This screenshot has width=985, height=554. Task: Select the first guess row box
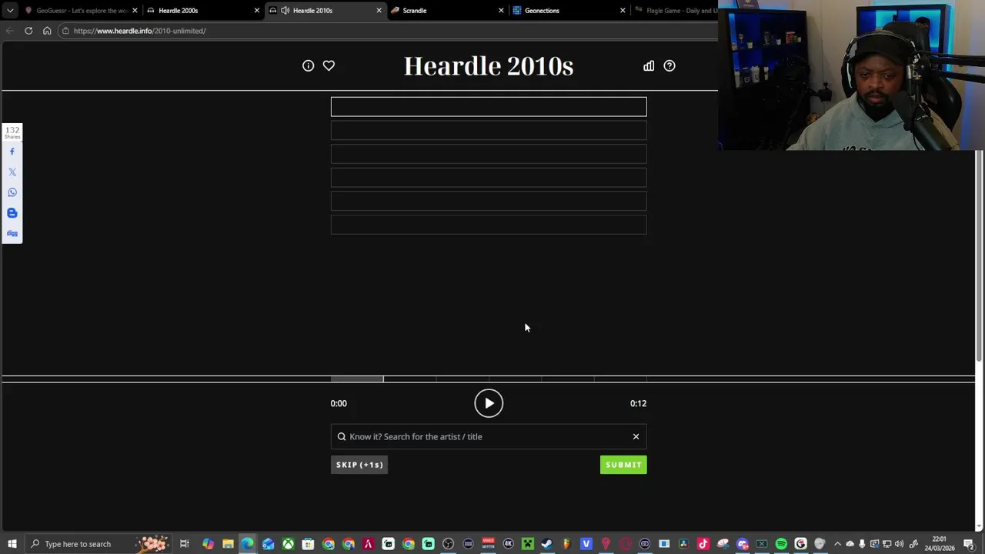[x=489, y=106]
